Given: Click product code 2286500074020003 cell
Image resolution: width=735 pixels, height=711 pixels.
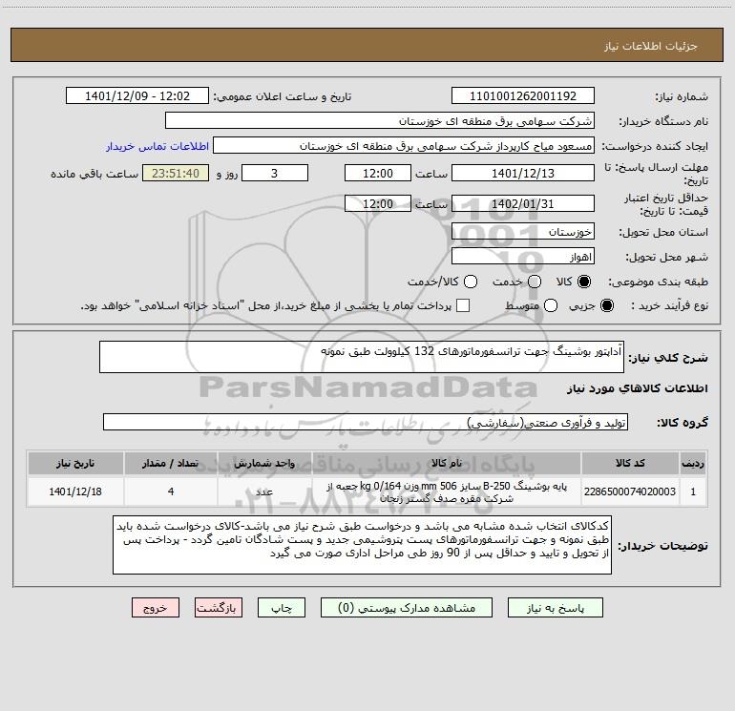Looking at the screenshot, I should pos(630,491).
